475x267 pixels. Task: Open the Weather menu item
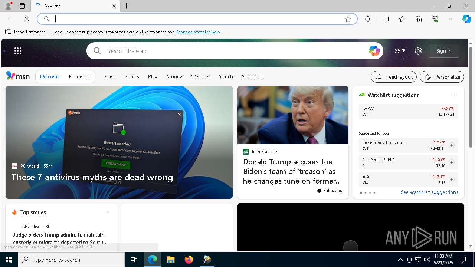[x=200, y=76]
